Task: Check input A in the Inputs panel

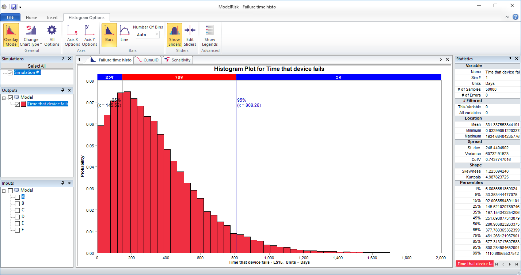Action: point(17,197)
